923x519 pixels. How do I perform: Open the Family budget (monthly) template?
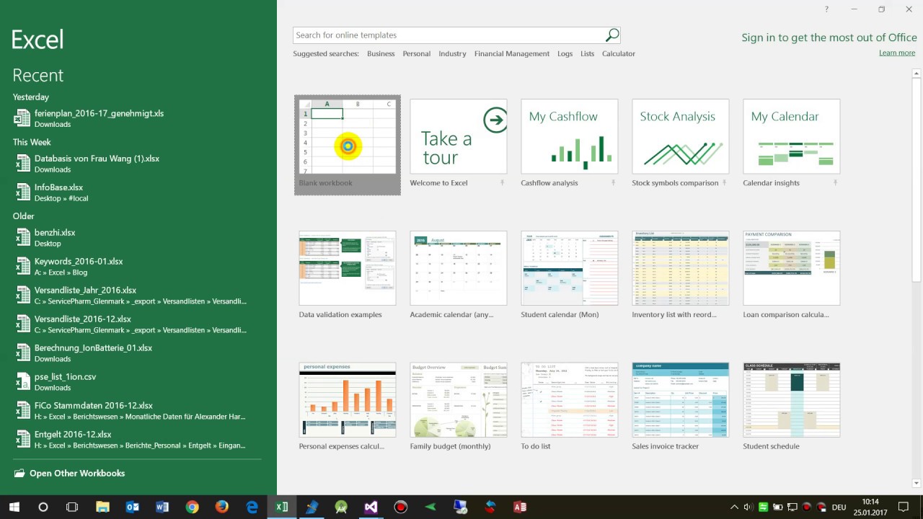[459, 400]
